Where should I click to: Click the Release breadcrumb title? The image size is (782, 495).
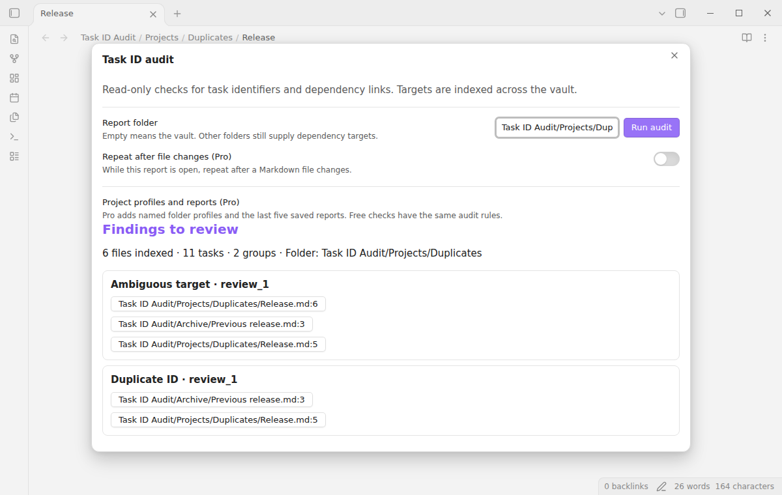coord(259,38)
